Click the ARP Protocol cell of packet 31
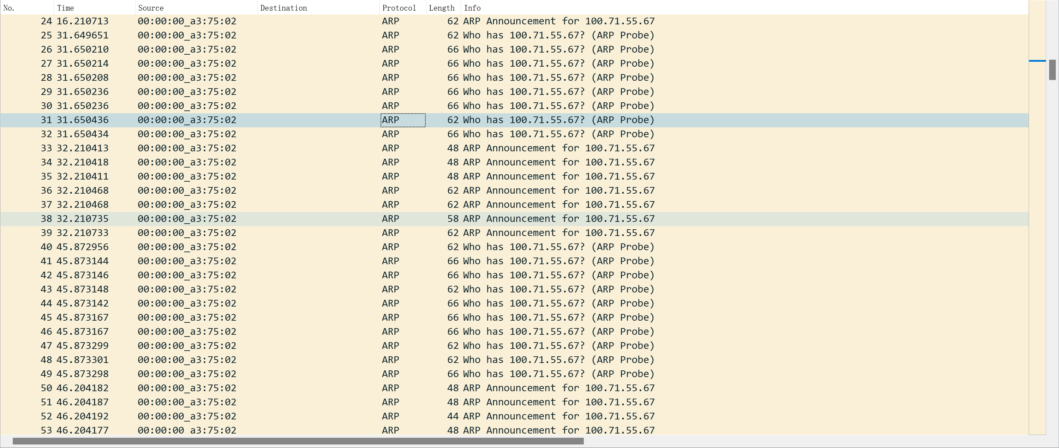This screenshot has height=448, width=1059. tap(402, 120)
